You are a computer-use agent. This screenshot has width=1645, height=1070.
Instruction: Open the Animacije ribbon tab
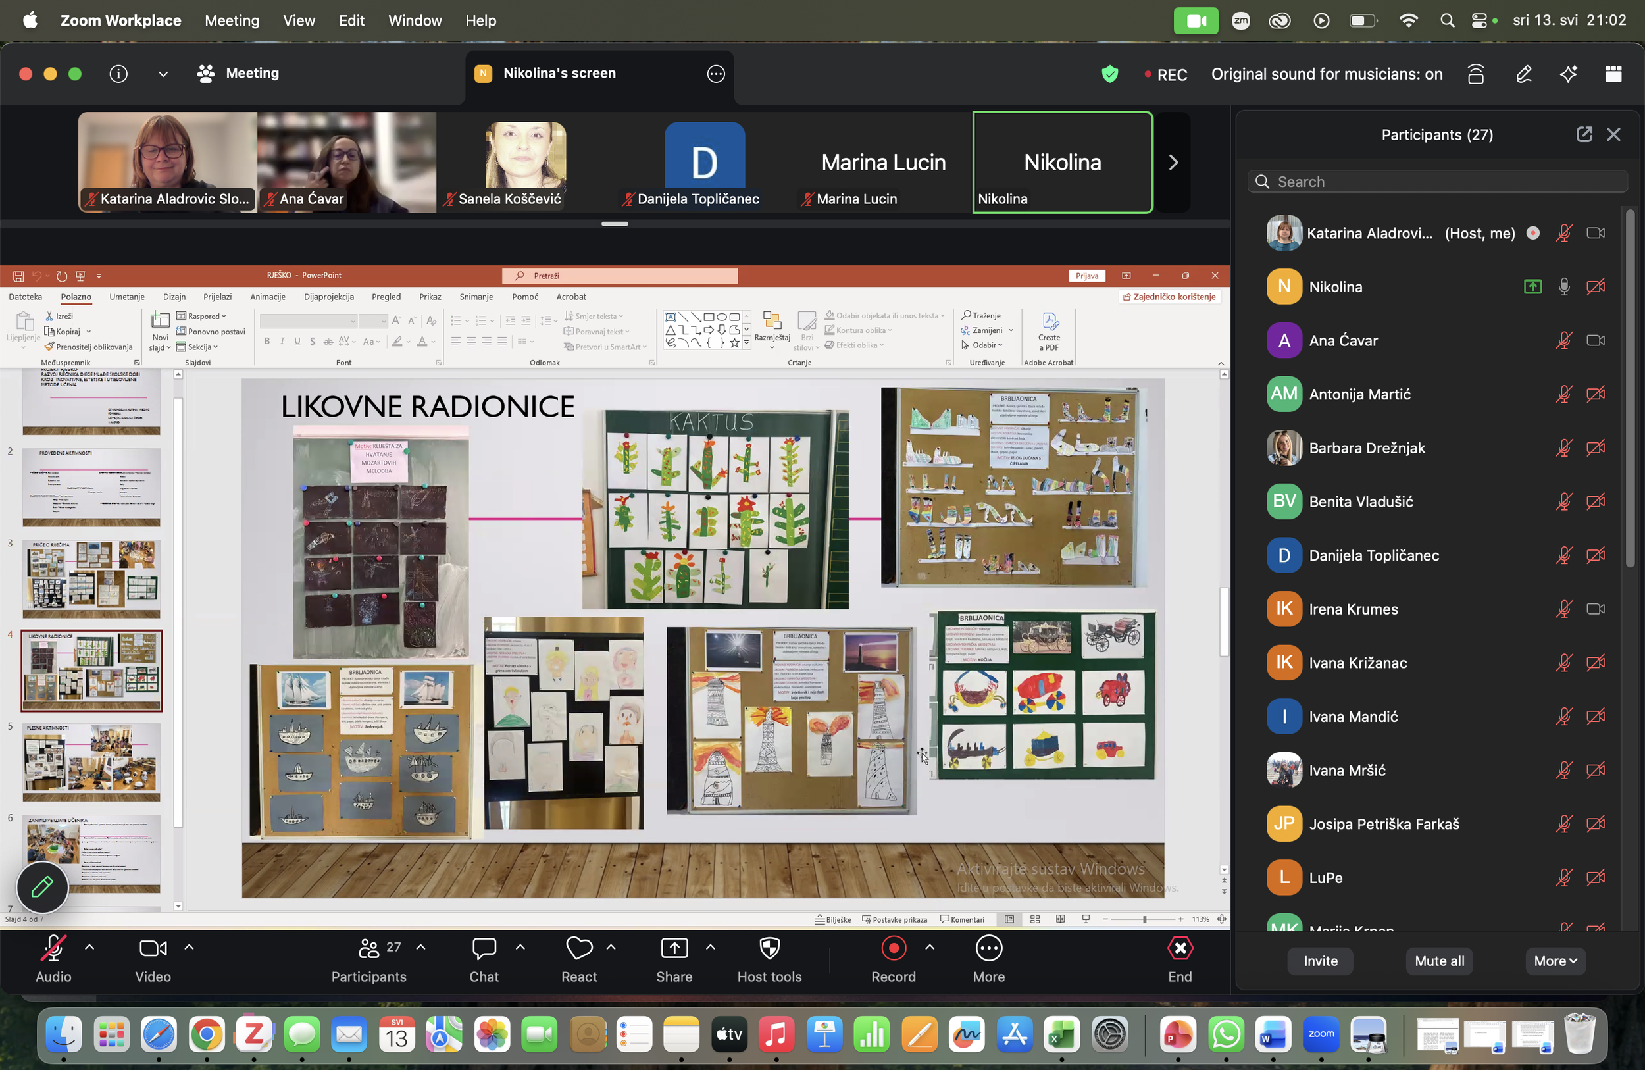pos(268,297)
